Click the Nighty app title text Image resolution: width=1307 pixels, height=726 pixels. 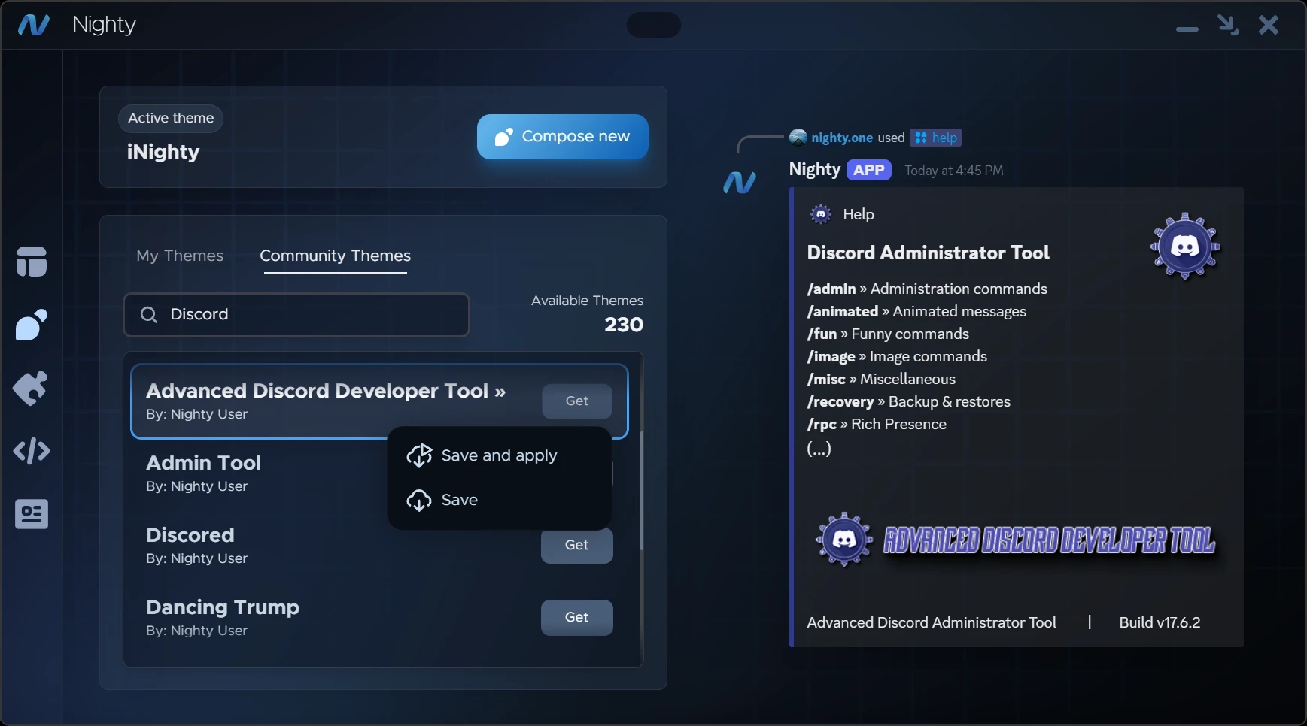(104, 25)
